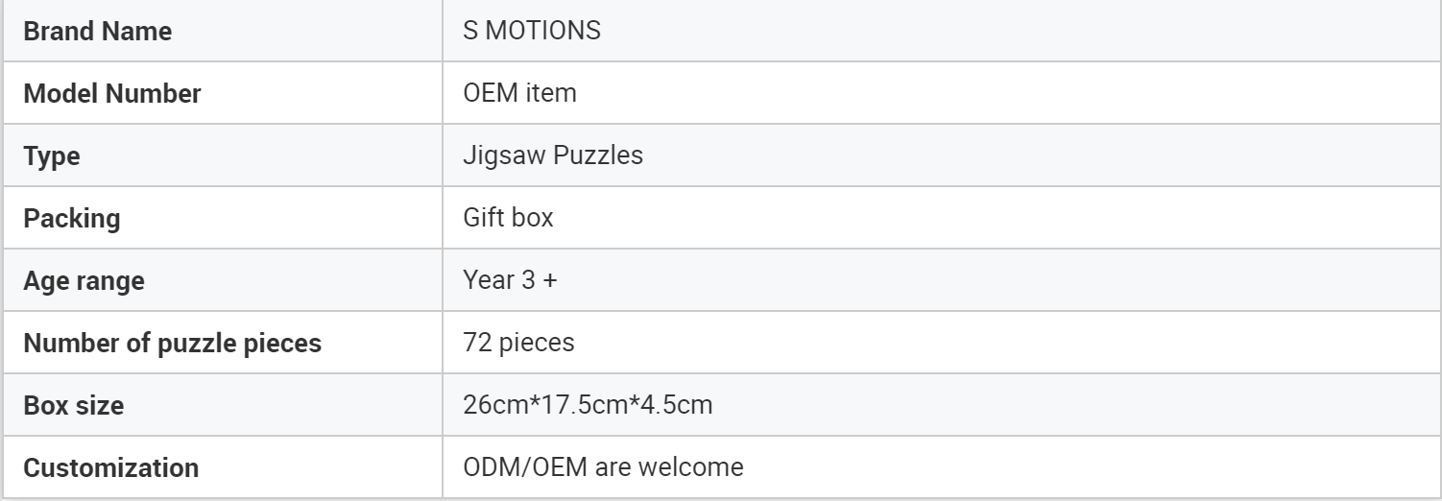1442x501 pixels.
Task: Select the 26cm*17.5cm*4.5cm dimensions text
Action: 588,406
